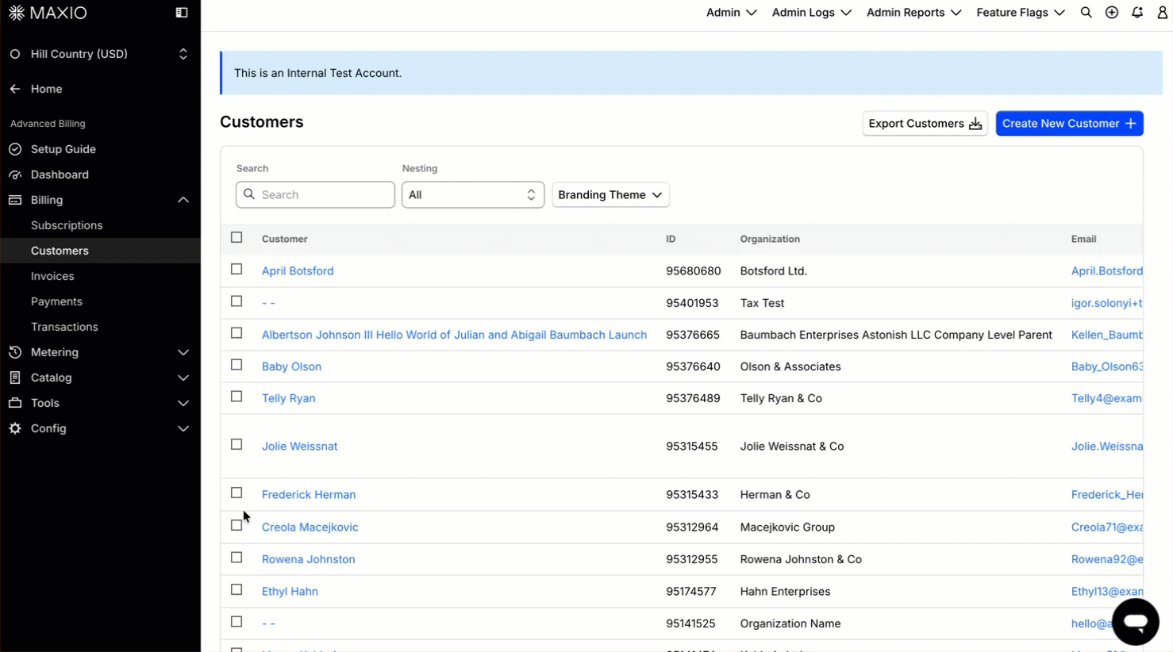Open the user profile icon
The width and height of the screenshot is (1173, 652).
point(1163,13)
